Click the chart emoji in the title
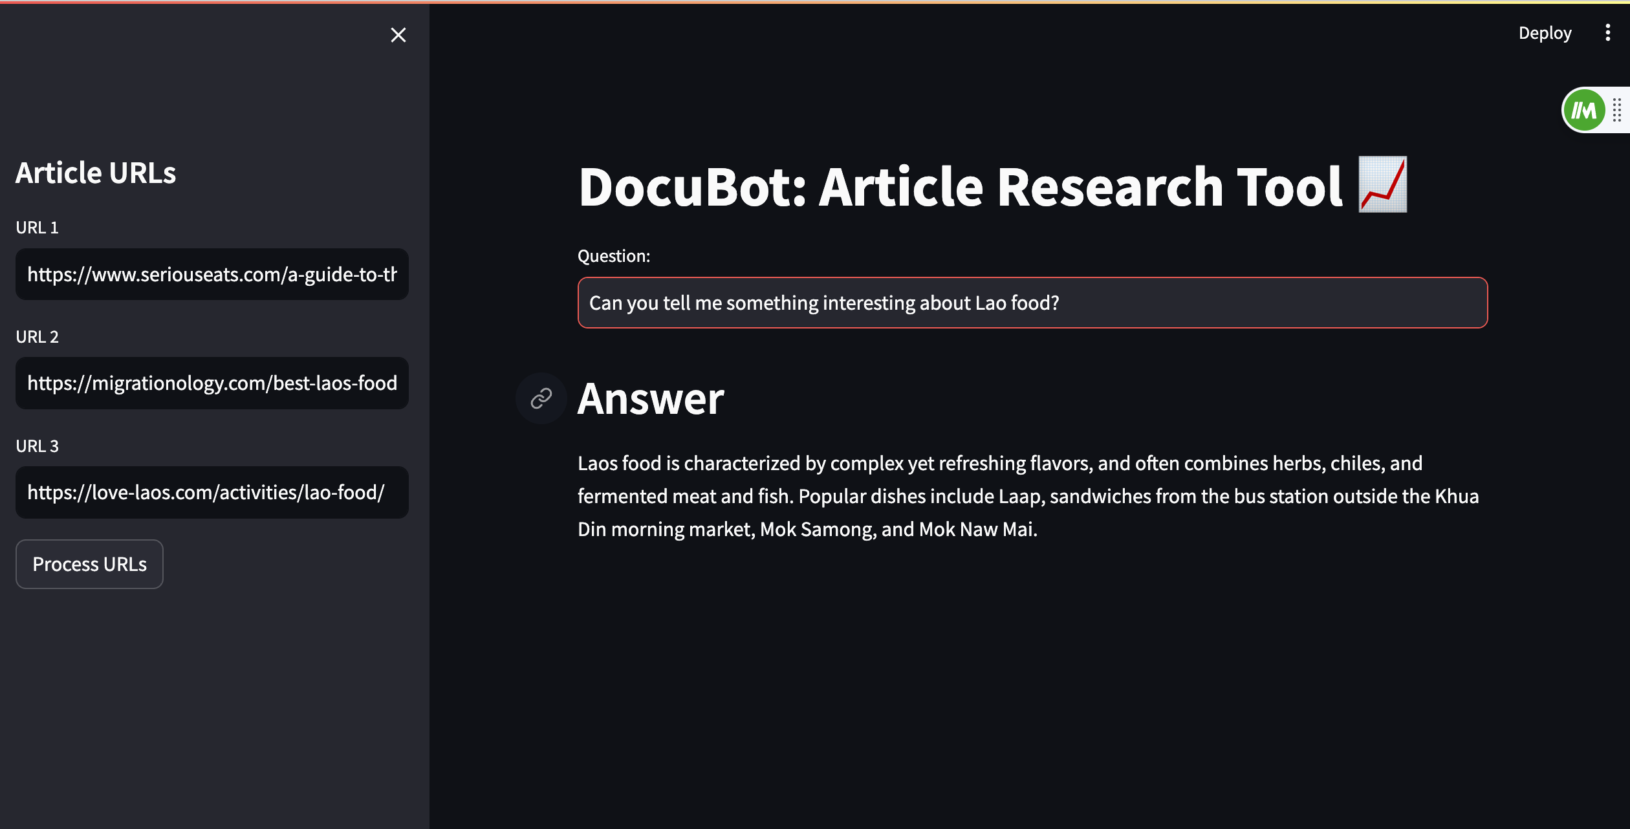Screen dimensions: 1630x829 1383,186
